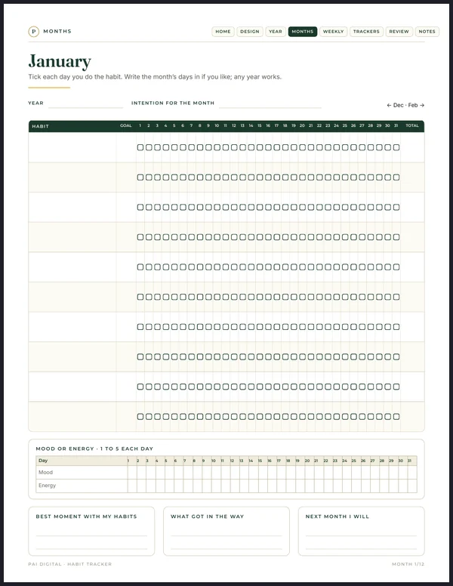Viewport: 453px width, 586px height.
Task: Click the 'PAI DIGITAL · HABIT TRACKER' footer
Action: click(70, 564)
